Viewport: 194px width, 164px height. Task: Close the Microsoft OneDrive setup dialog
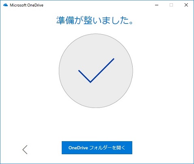click(186, 5)
